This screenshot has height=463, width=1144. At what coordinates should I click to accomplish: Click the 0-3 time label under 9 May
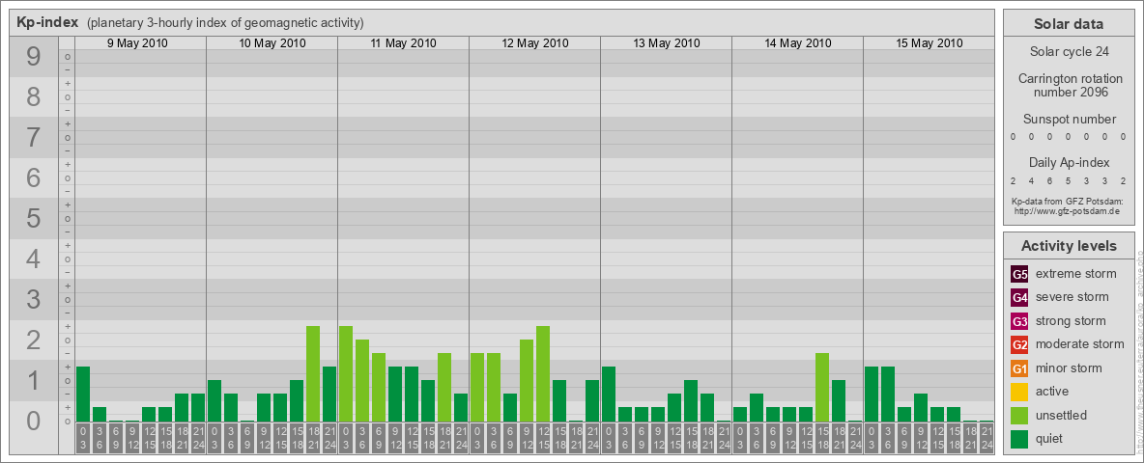point(82,439)
